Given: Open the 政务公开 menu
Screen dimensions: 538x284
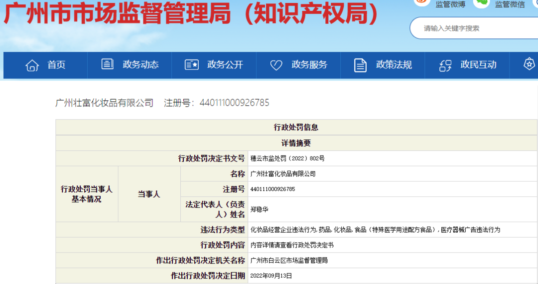Looking at the screenshot, I should (225, 65).
